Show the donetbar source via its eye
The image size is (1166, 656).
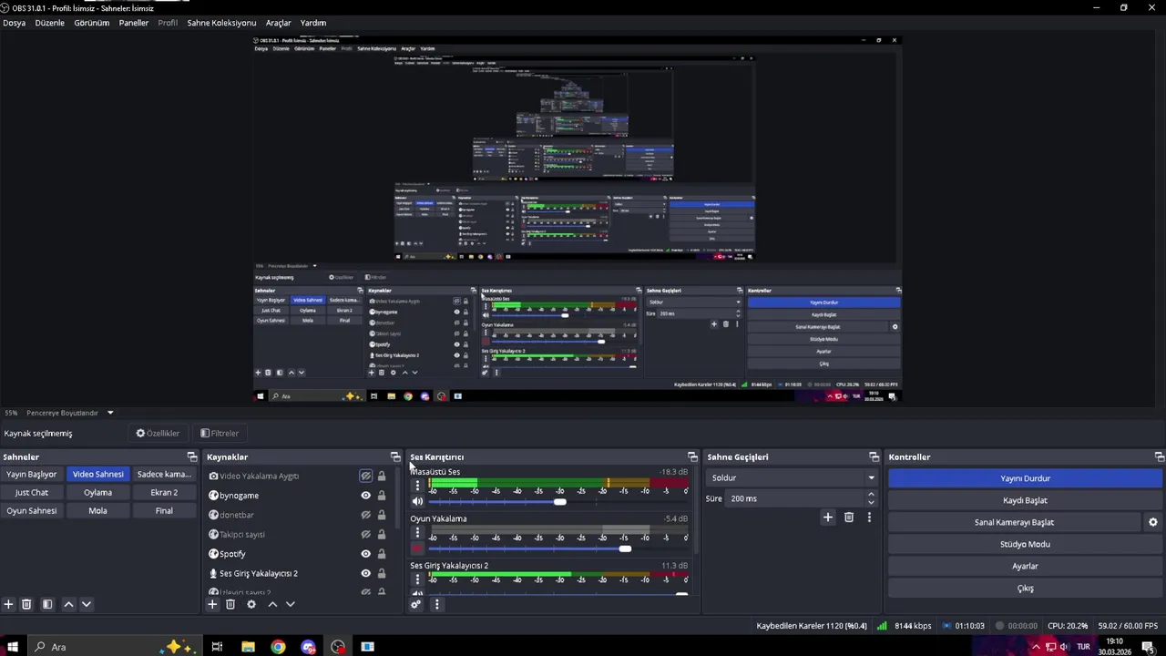coord(366,515)
